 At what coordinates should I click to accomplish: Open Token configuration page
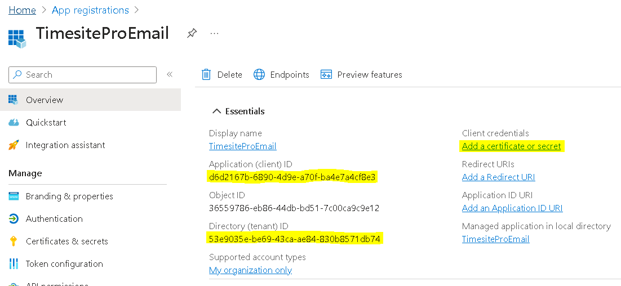[x=64, y=263]
